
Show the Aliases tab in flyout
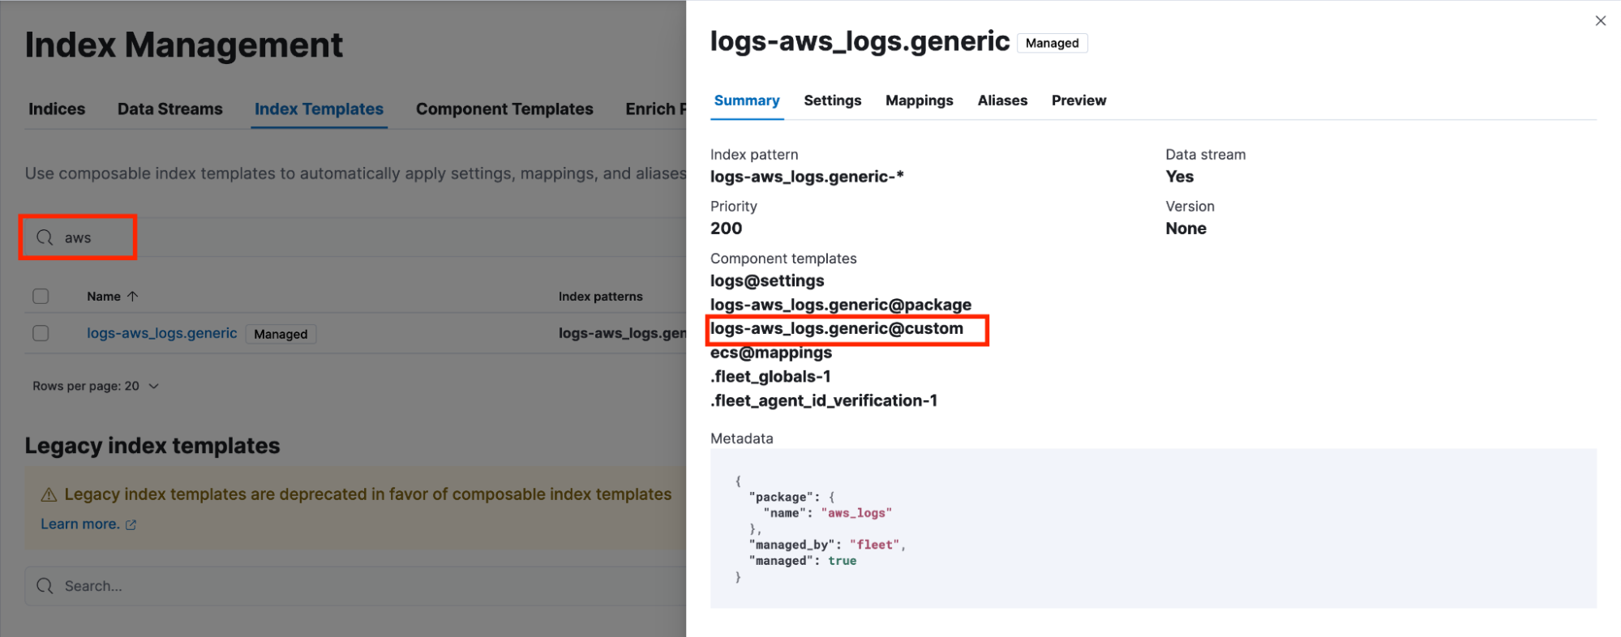pyautogui.click(x=1002, y=100)
